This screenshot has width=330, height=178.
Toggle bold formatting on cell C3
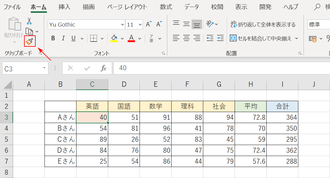coord(53,38)
